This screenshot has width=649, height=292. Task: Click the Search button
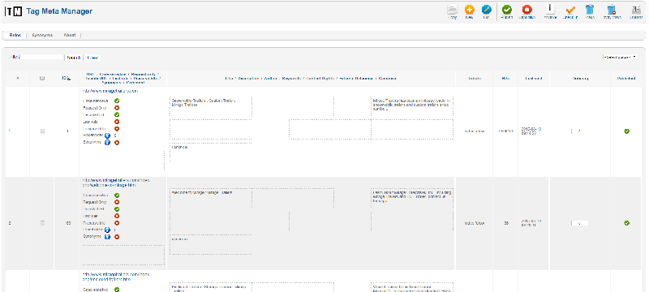point(74,58)
